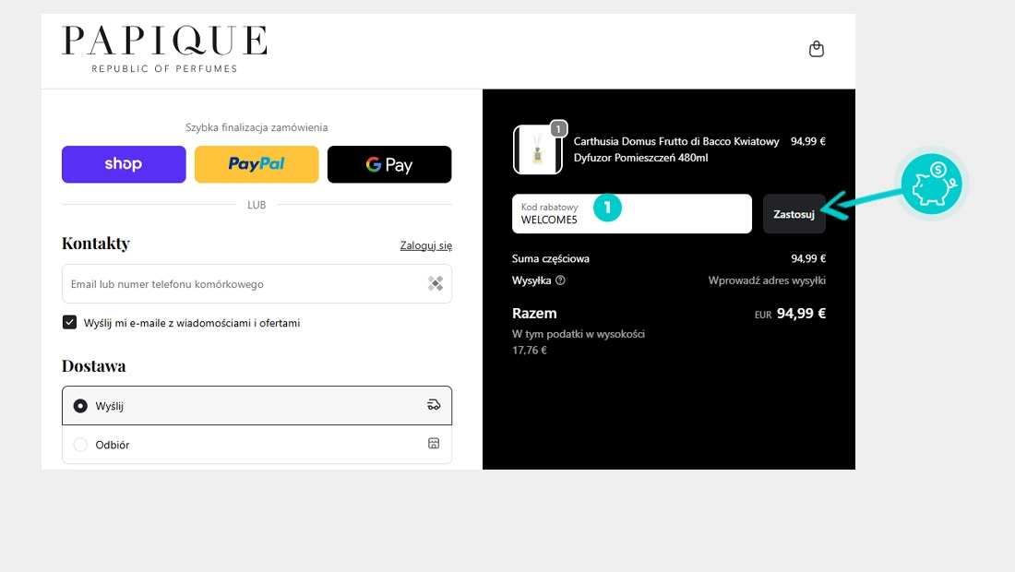This screenshot has height=572, width=1015.
Task: Uncheck the email news and offers checkbox
Action: click(69, 322)
